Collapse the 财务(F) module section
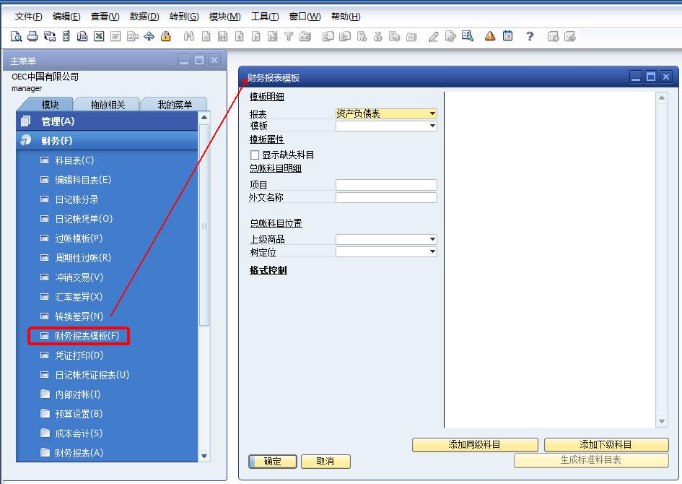 [x=57, y=141]
